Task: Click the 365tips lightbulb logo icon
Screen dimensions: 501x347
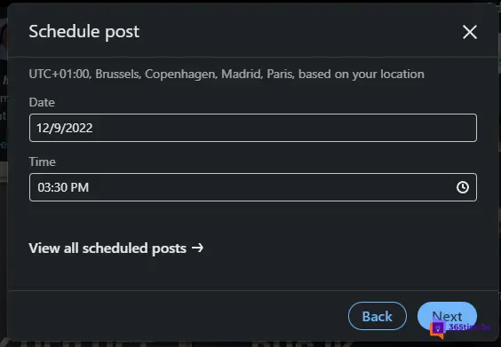Action: point(437,329)
